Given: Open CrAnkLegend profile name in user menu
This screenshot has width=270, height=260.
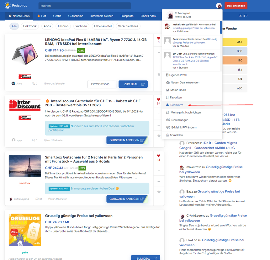Looking at the screenshot, I should (x=183, y=13).
